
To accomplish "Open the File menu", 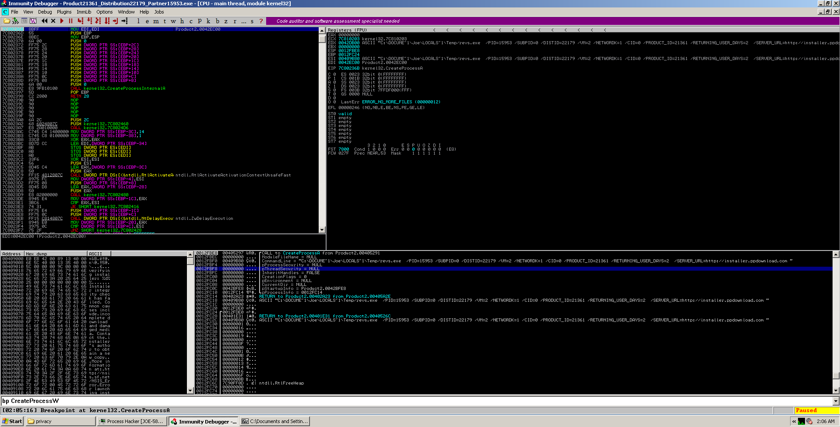I will 14,12.
